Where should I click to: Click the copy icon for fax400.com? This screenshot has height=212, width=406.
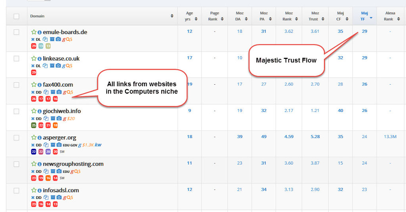click(x=46, y=92)
